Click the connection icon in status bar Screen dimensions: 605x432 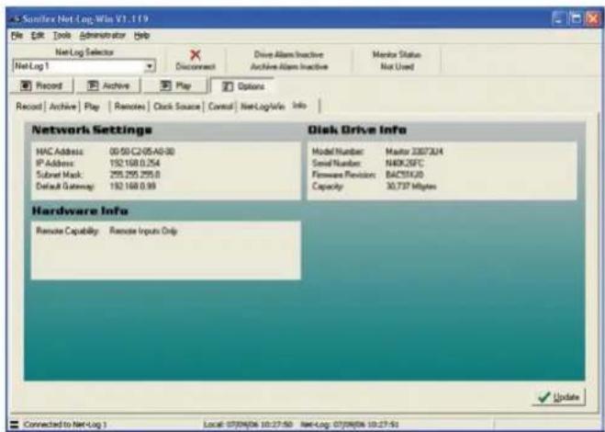15,425
